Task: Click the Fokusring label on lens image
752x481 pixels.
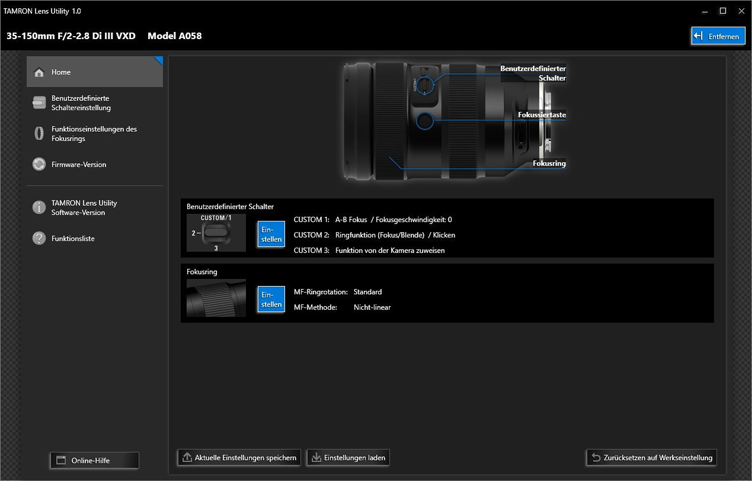Action: [x=549, y=163]
